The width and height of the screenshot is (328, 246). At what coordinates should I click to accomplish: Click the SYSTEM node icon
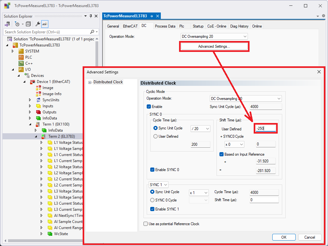(x=21, y=51)
